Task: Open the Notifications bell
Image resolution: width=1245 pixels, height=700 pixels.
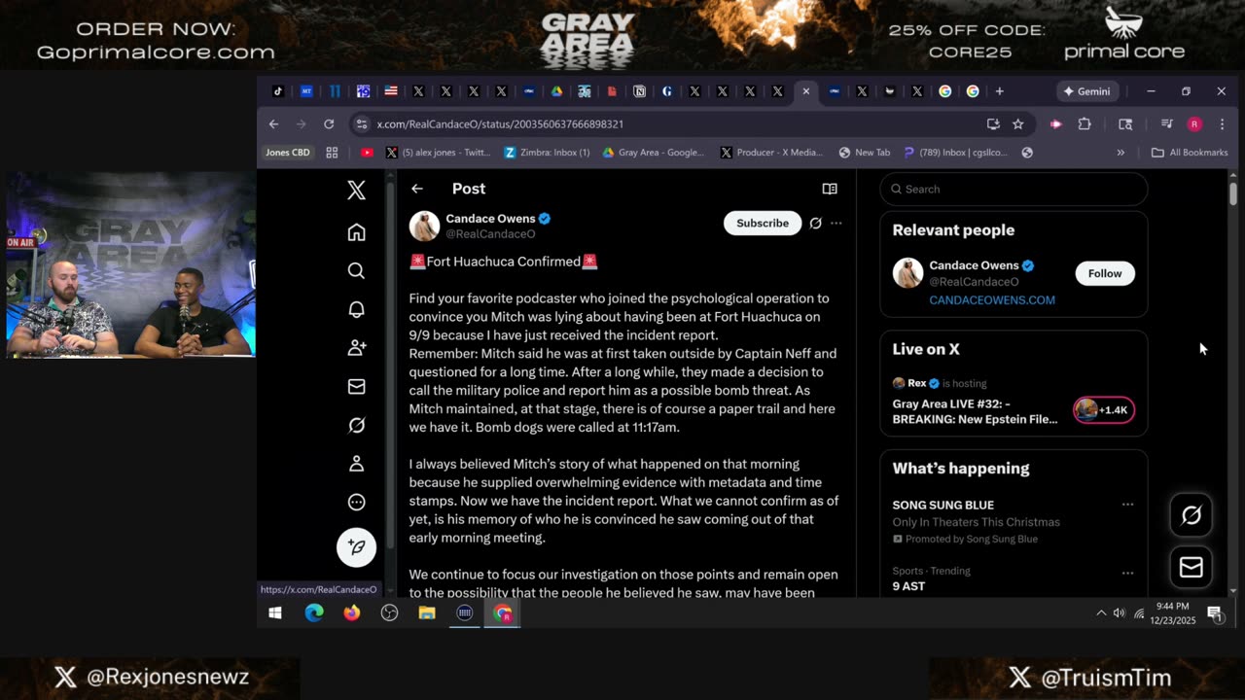Action: [x=356, y=309]
